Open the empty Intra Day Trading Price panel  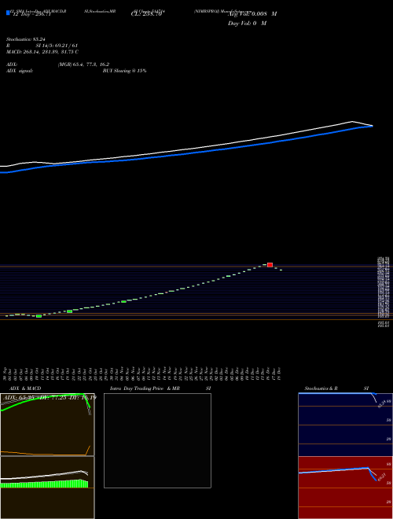157,440
